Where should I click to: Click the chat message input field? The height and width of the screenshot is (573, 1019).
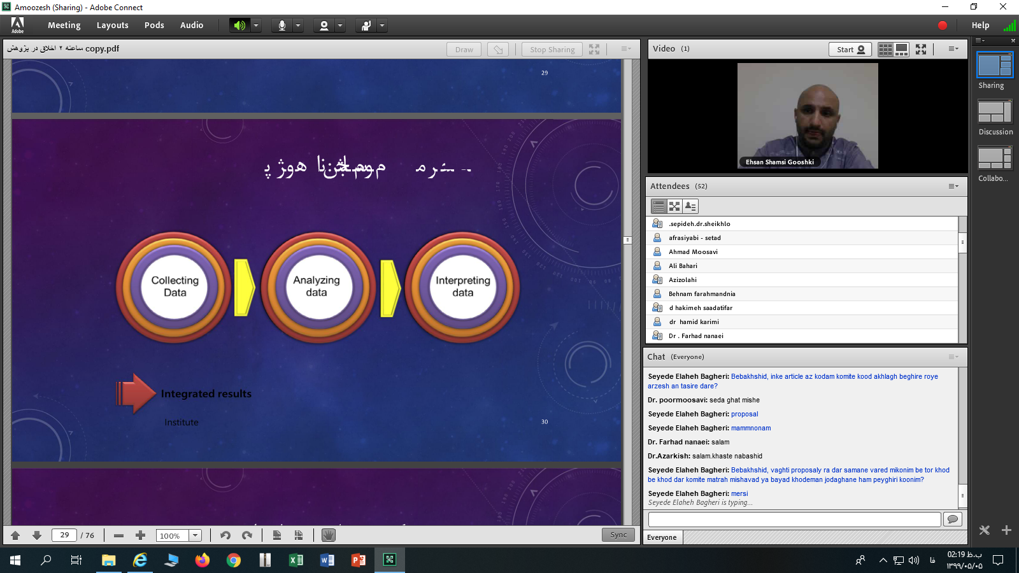794,520
